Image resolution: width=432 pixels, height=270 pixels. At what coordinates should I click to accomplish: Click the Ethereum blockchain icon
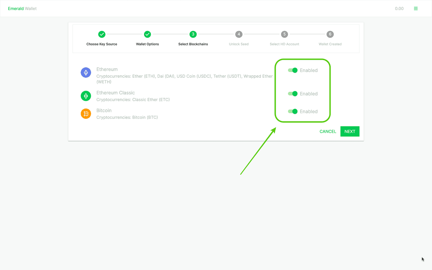86,72
